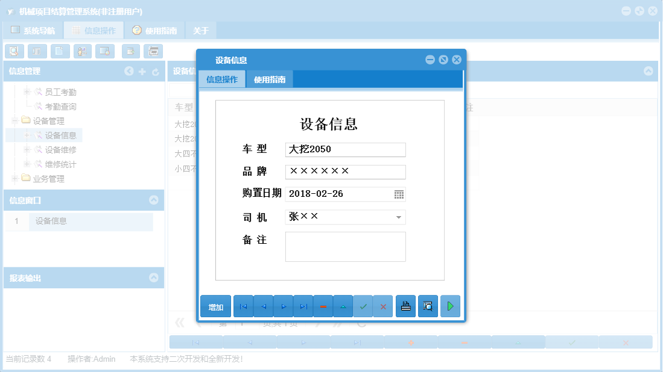Switch to the 使用指南 tab in the dialog
663x372 pixels.
(269, 78)
